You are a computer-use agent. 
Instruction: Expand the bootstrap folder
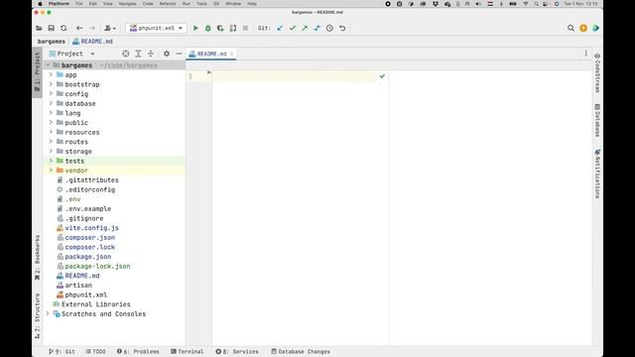(x=51, y=84)
